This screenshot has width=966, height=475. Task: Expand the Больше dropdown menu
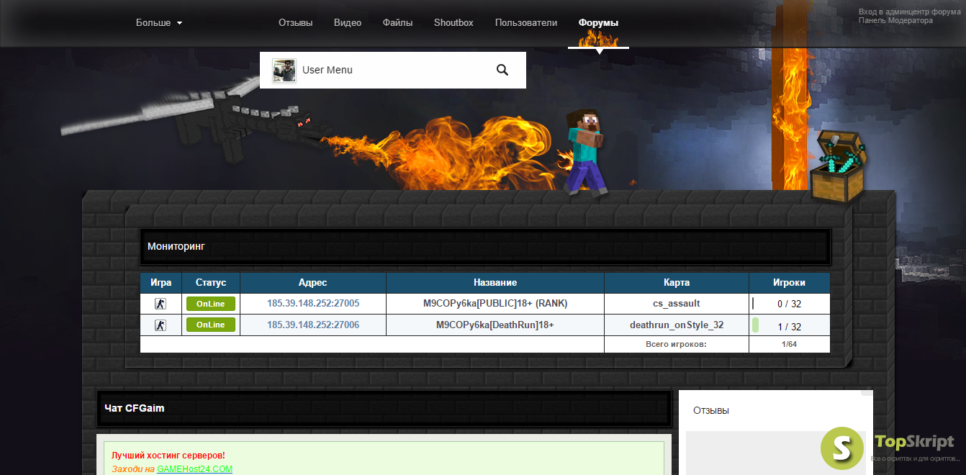pos(159,22)
